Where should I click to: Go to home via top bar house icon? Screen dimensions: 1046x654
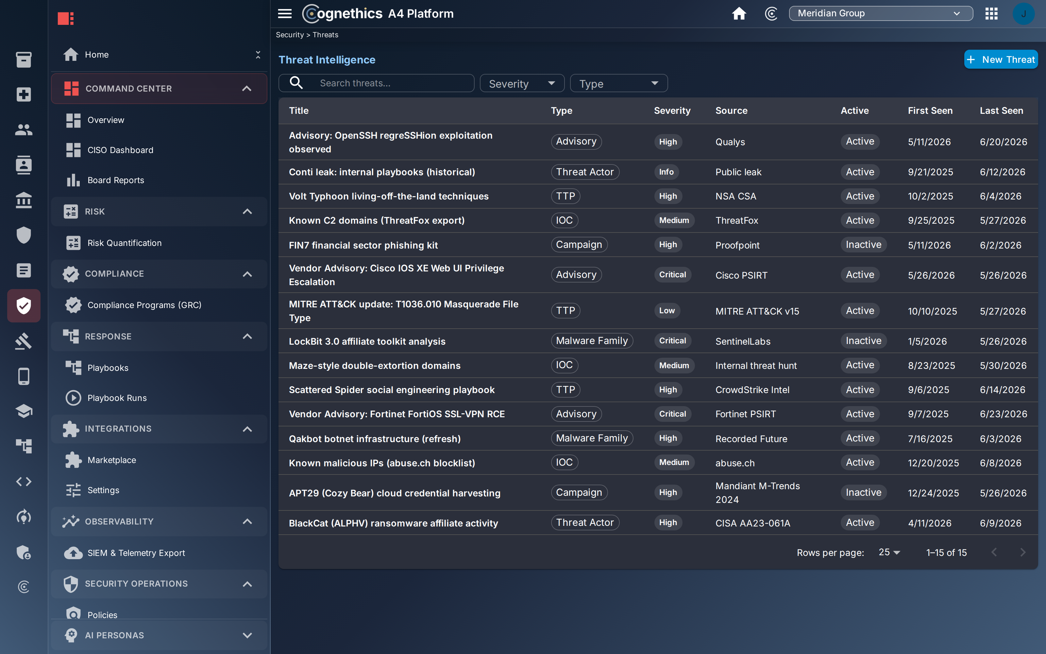739,13
